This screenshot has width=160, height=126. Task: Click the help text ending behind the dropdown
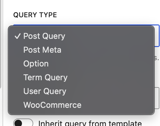157,58
